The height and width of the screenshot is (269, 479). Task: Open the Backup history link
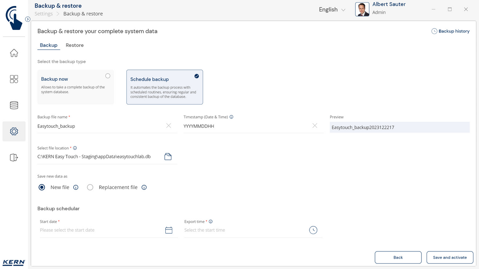pyautogui.click(x=451, y=31)
